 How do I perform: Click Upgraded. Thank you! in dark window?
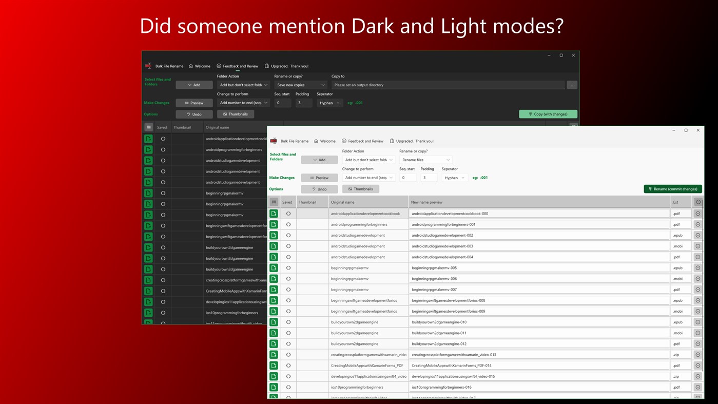286,66
